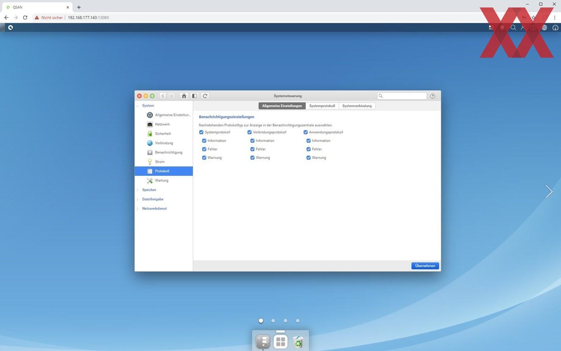Uncheck Fehler under Anwendungsprotokoll
Screen dimensions: 561x351
tap(309, 149)
